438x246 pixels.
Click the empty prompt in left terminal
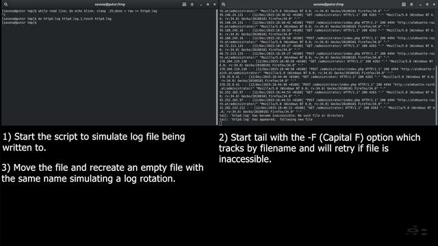(x=19, y=23)
